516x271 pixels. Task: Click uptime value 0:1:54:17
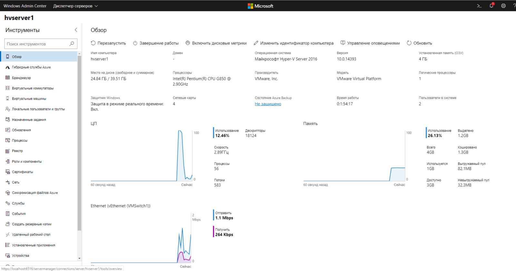tap(345, 104)
